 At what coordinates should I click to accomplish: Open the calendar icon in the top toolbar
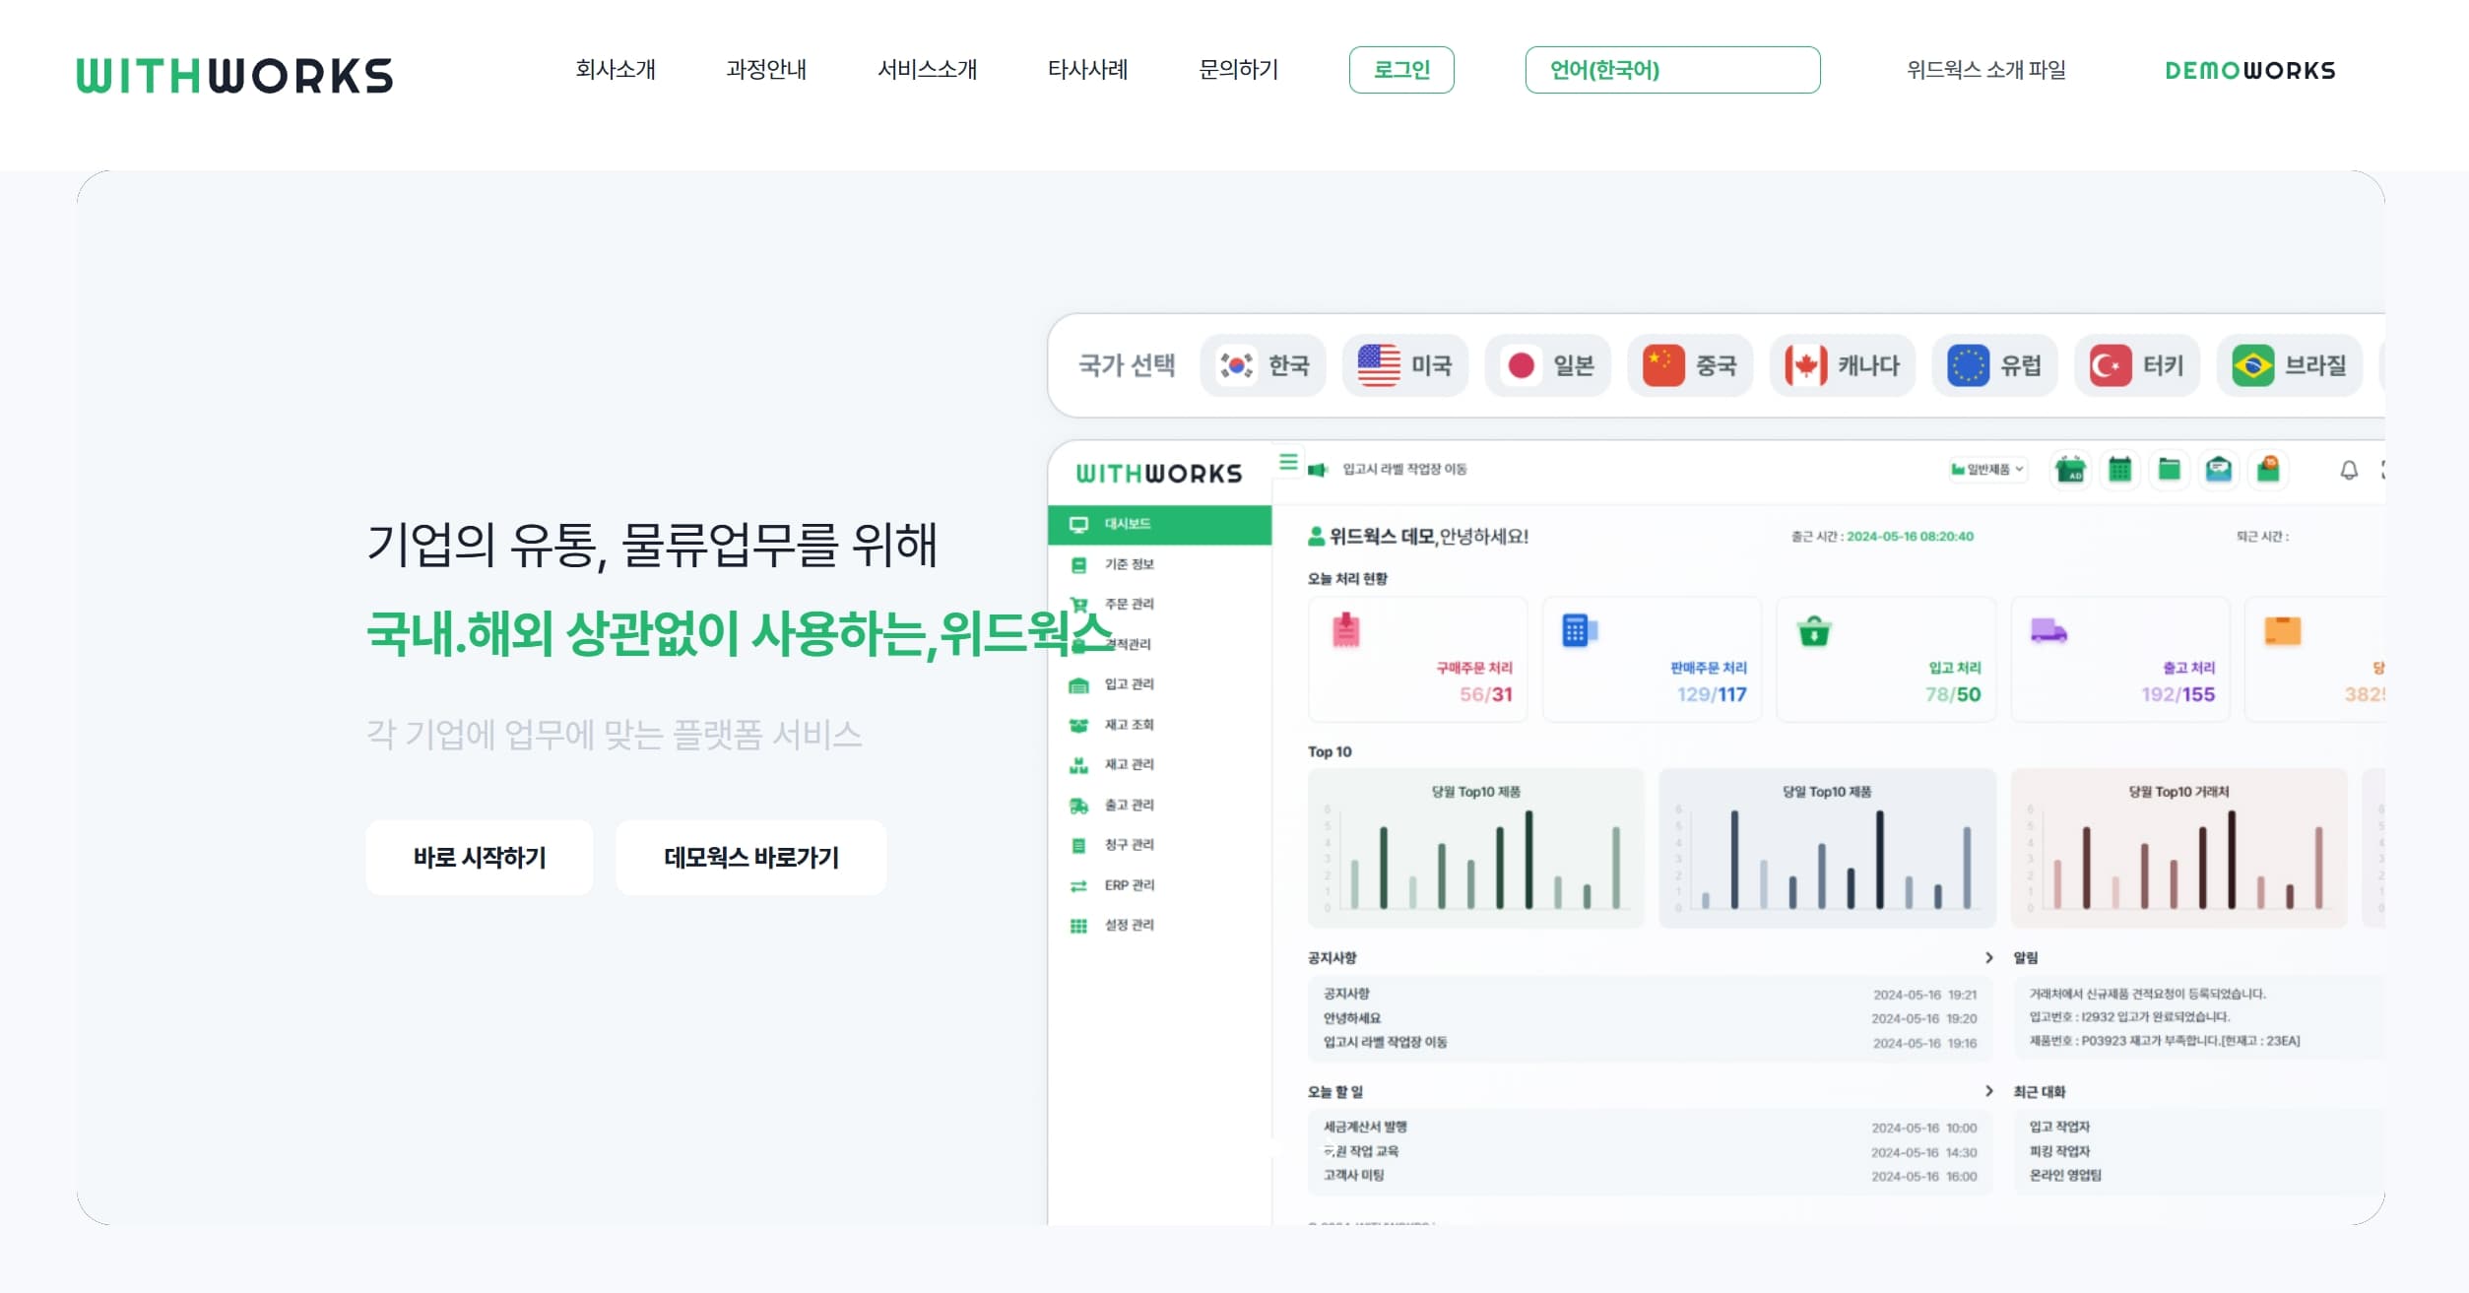(x=2119, y=471)
